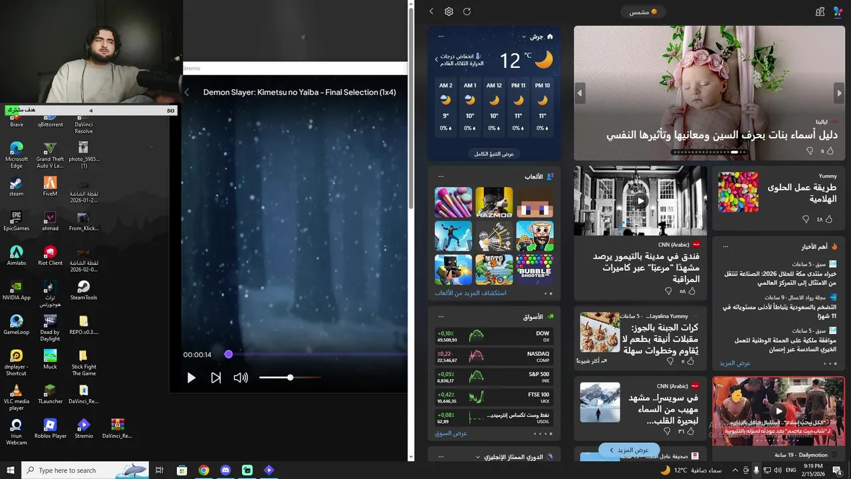Open the FTSE 100 market row

coord(493,398)
